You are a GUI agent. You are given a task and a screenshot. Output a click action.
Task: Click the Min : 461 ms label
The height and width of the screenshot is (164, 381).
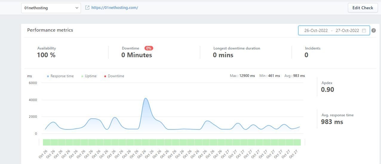click(x=270, y=76)
